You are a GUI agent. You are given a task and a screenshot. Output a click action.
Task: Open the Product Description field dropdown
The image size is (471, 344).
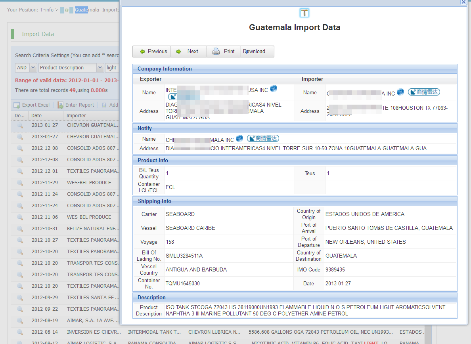(x=100, y=68)
